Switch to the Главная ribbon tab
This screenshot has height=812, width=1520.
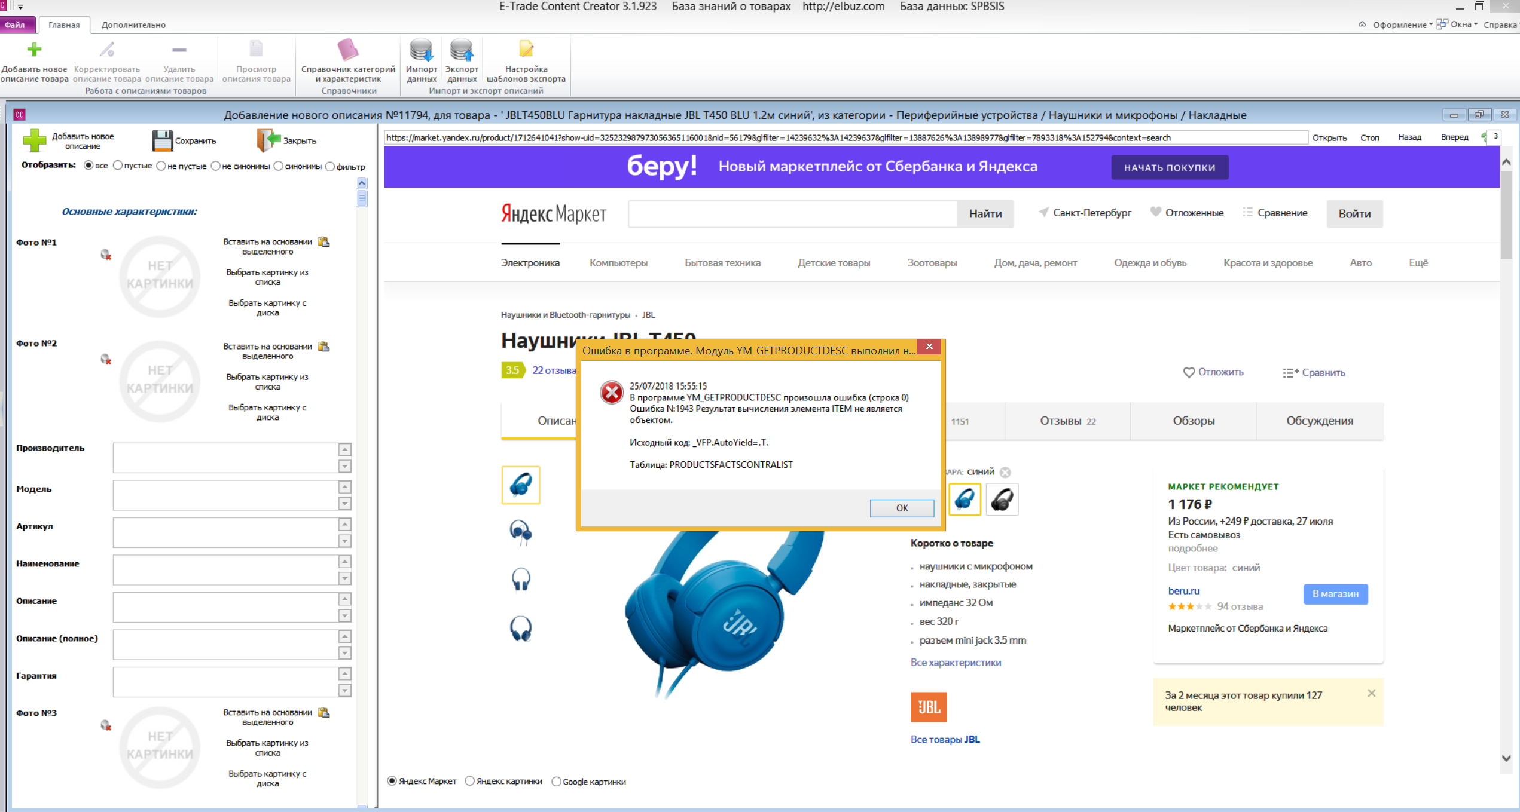64,25
